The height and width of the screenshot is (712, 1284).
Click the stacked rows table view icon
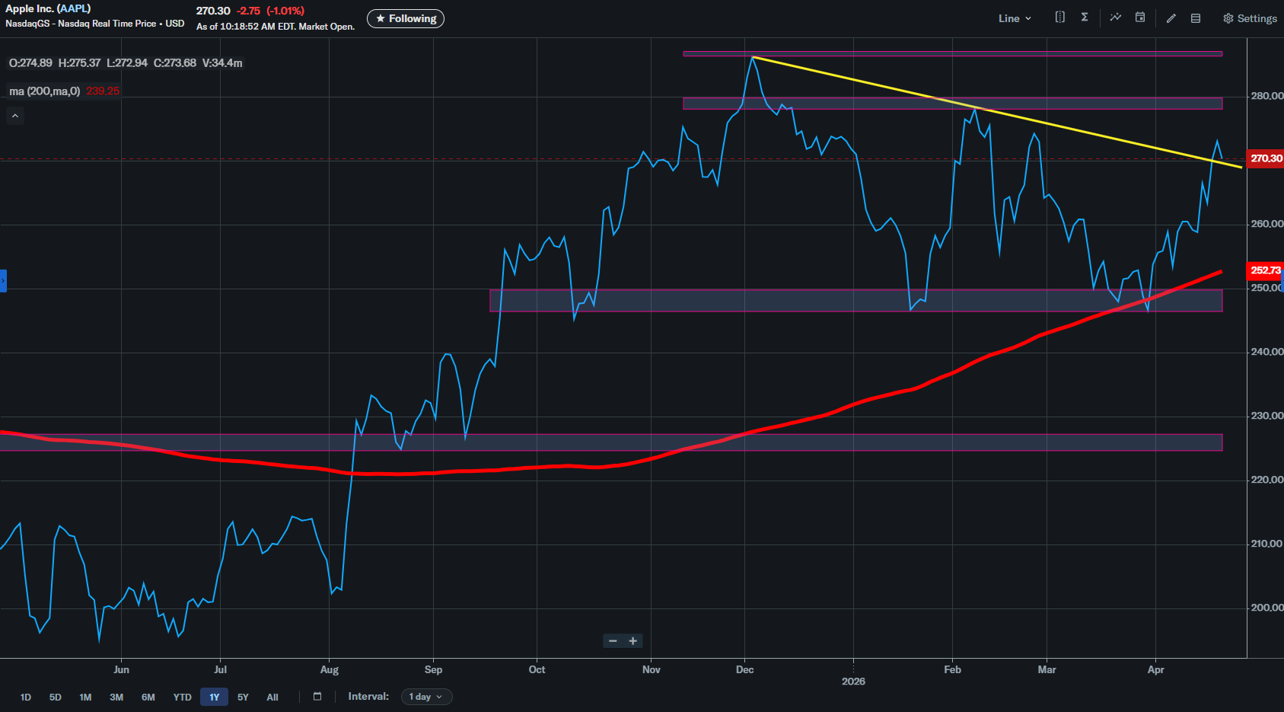tap(1196, 18)
